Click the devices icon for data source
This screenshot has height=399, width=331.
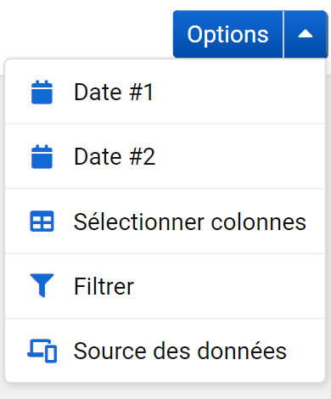point(42,351)
